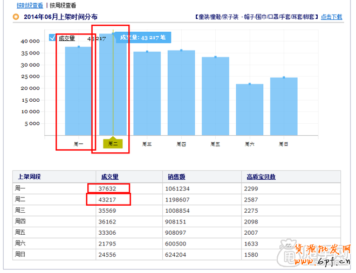Select the 周六 bar in the chart
The image size is (356, 273).
249,109
